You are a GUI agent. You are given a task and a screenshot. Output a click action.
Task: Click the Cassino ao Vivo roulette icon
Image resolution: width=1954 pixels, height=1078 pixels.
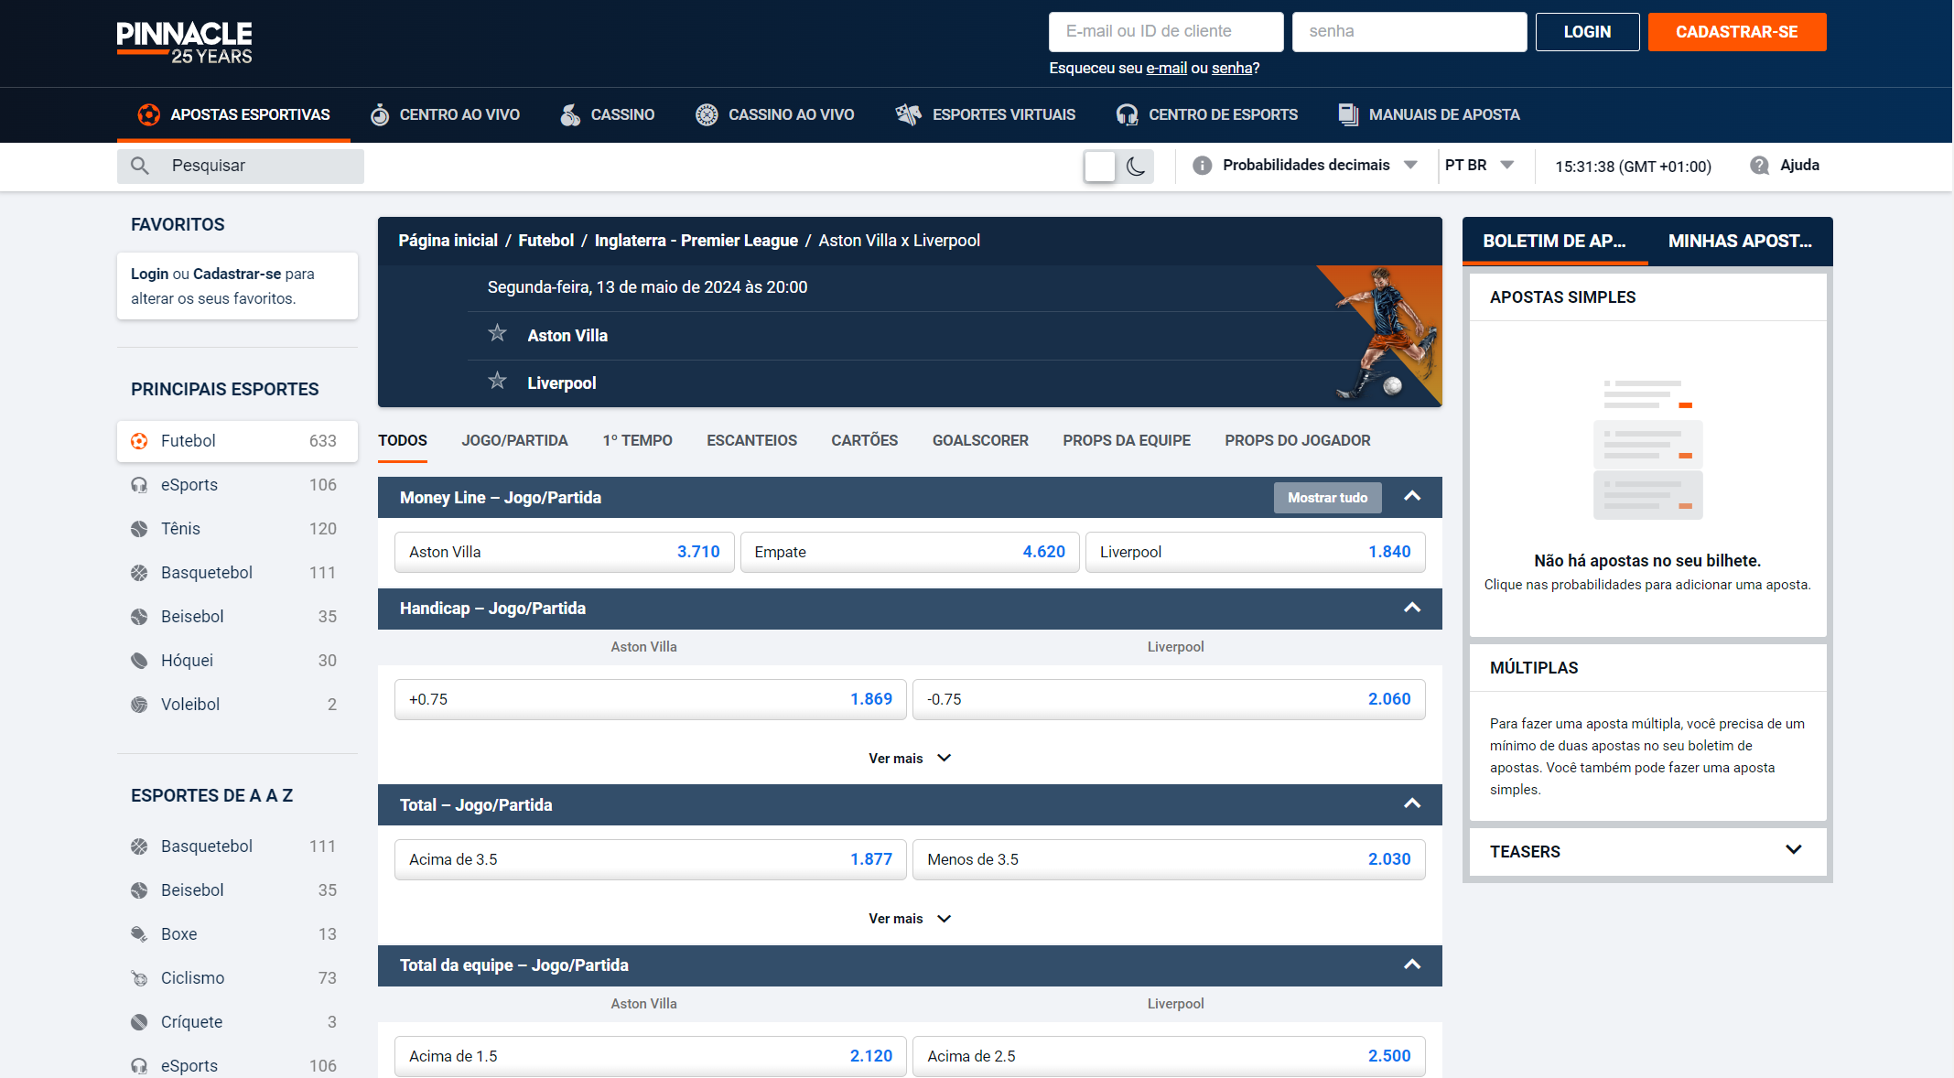point(707,114)
